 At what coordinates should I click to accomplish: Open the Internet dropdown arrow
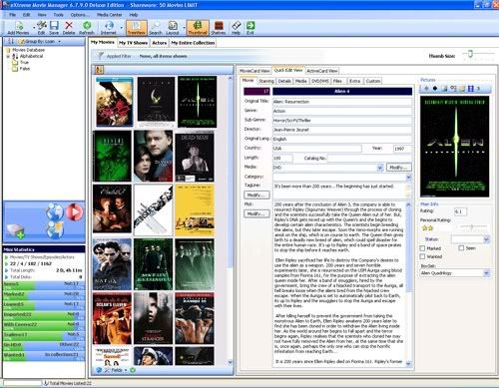coord(121,27)
